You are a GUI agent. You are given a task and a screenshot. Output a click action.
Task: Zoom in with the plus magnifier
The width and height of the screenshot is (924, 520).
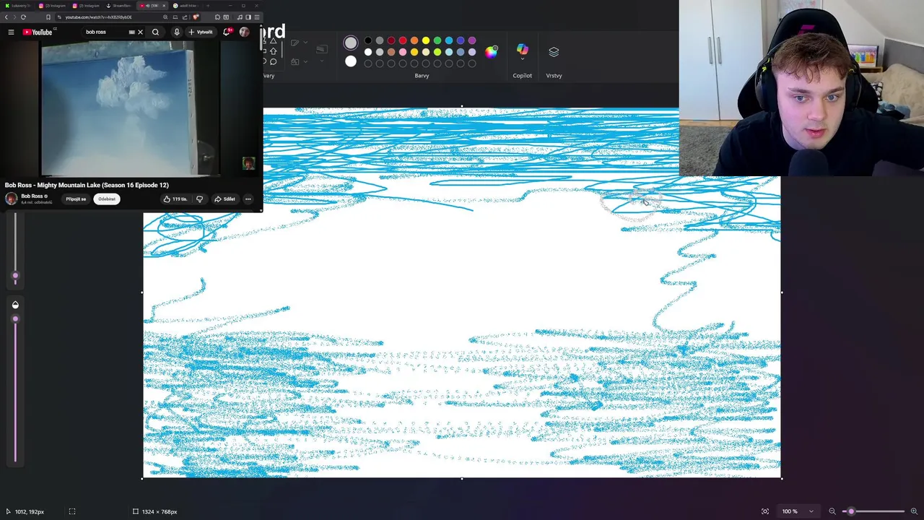click(914, 511)
